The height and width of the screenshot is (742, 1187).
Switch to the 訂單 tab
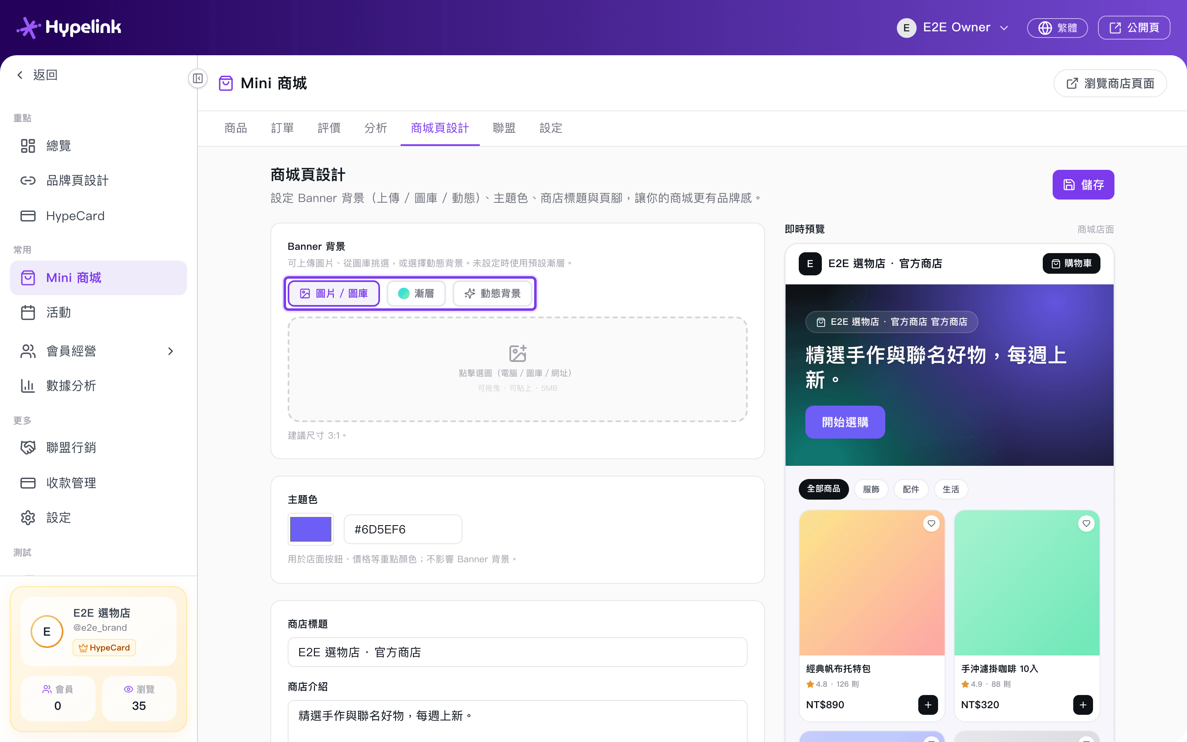282,128
